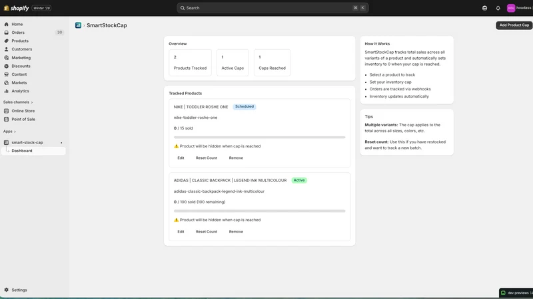533x299 pixels.
Task: Select the Products tag icon
Action: click(x=6, y=41)
